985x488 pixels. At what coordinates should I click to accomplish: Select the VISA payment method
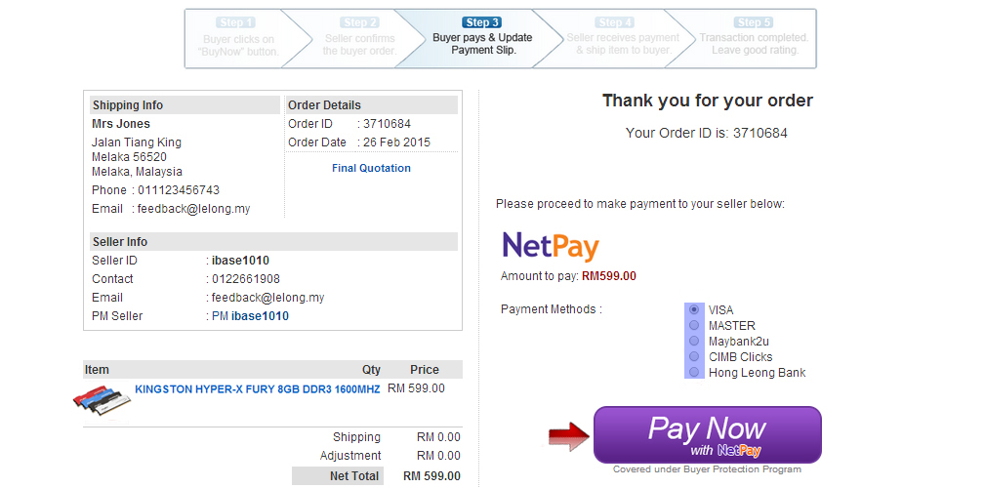(693, 309)
